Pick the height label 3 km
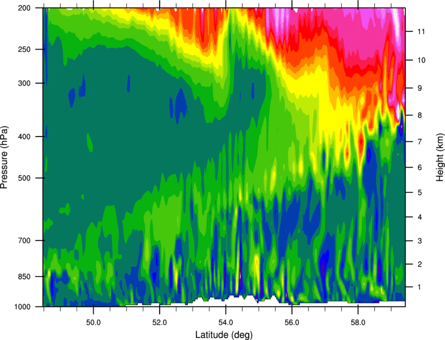The height and width of the screenshot is (340, 445). 420,241
